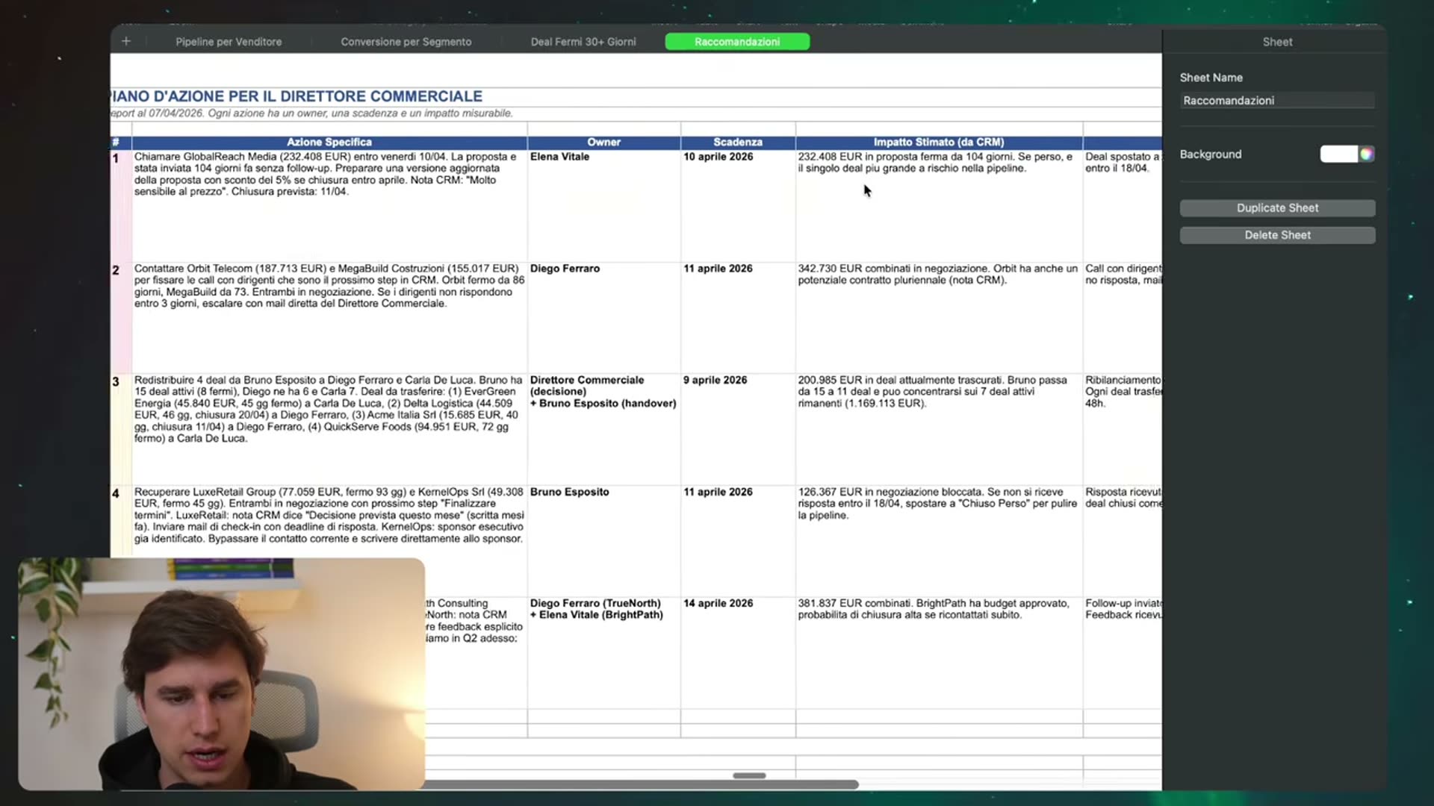Click the impact cell starting 200.985 EUR in deal
The height and width of the screenshot is (806, 1434).
(x=939, y=430)
